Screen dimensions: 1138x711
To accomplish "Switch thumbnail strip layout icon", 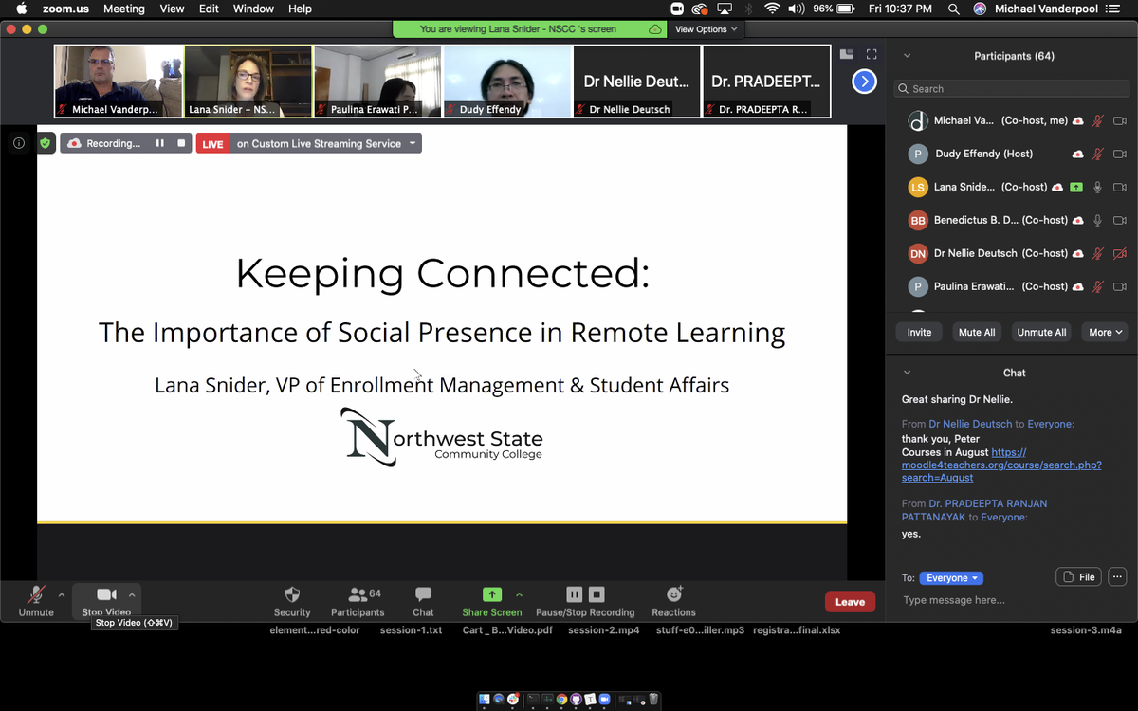I will (847, 54).
